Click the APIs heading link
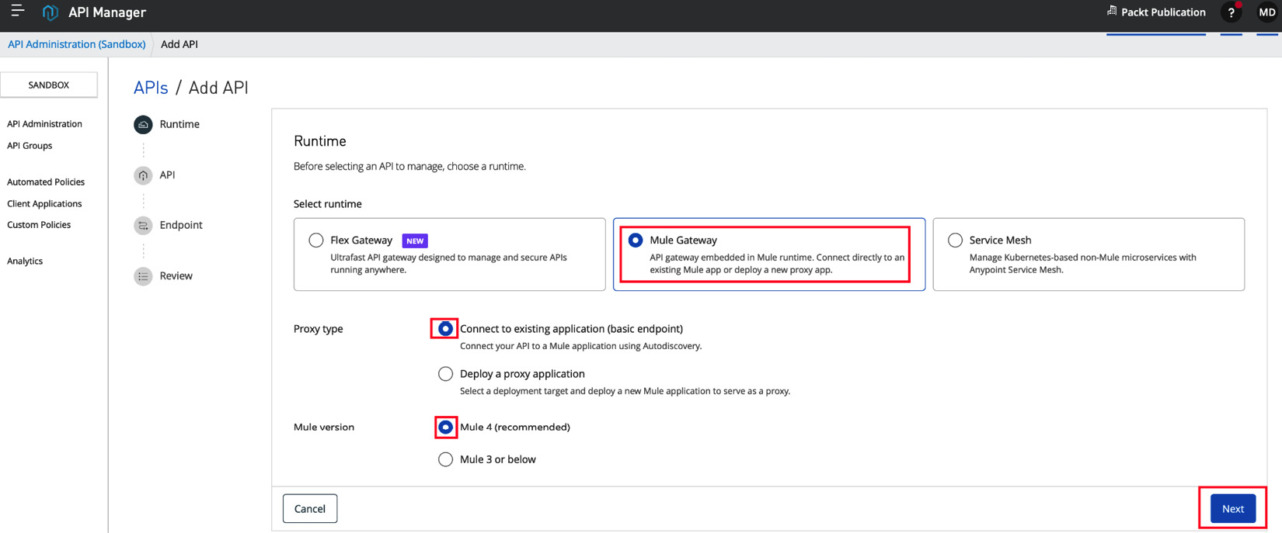Image resolution: width=1282 pixels, height=533 pixels. click(x=151, y=88)
